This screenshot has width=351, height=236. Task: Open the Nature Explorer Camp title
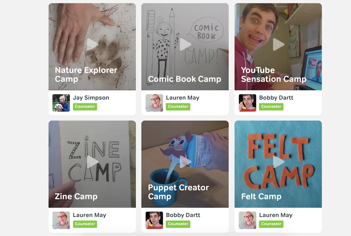click(x=86, y=75)
